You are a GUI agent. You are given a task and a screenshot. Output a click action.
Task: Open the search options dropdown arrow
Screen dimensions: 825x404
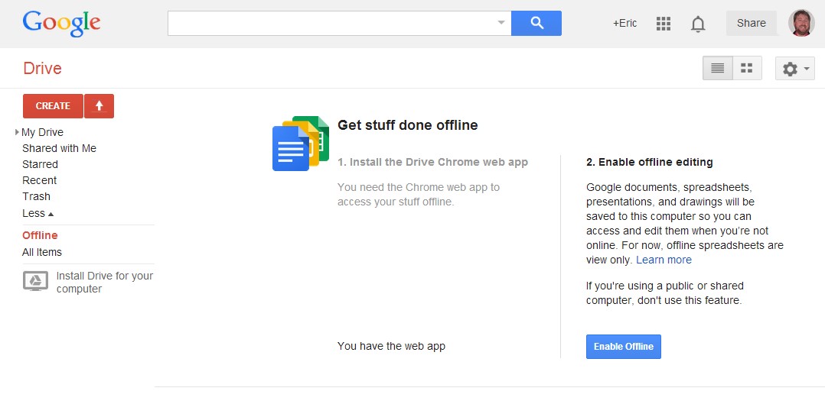coord(501,23)
